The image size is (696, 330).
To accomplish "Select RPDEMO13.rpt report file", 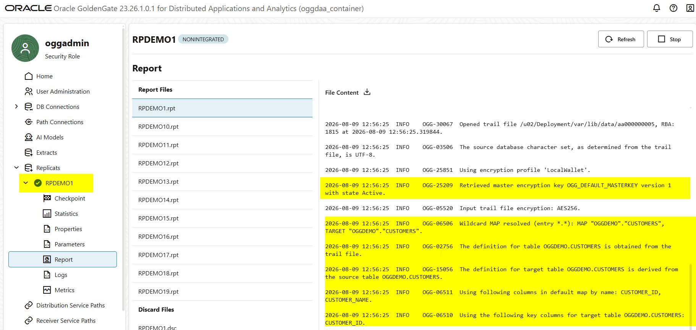I will [222, 181].
